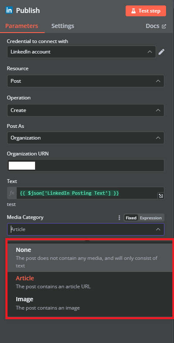Select the Image media category option
This screenshot has width=174, height=343.
pyautogui.click(x=90, y=303)
